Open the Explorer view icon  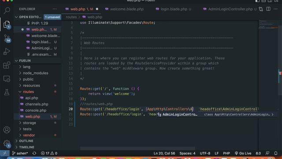coord(7,24)
